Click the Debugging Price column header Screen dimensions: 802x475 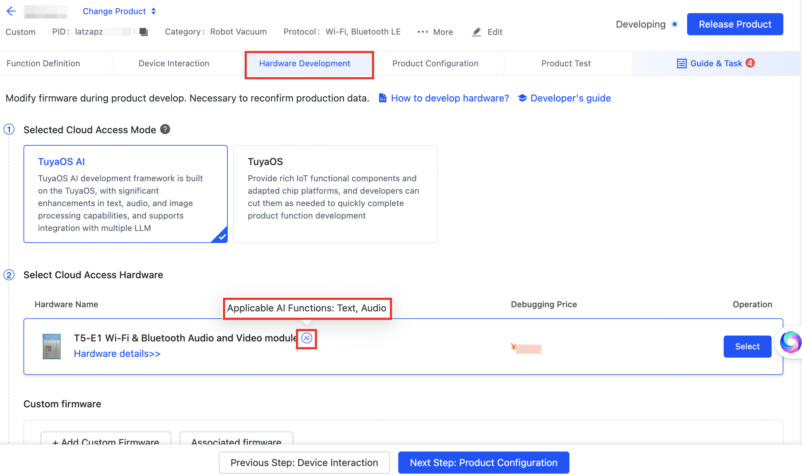tap(544, 304)
